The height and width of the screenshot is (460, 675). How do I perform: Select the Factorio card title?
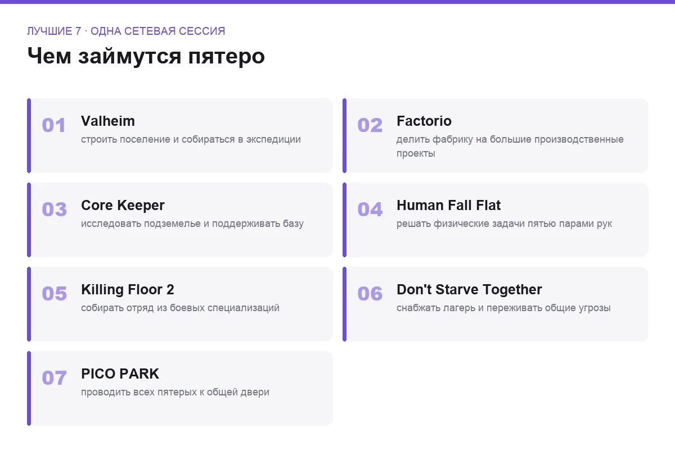tap(424, 121)
